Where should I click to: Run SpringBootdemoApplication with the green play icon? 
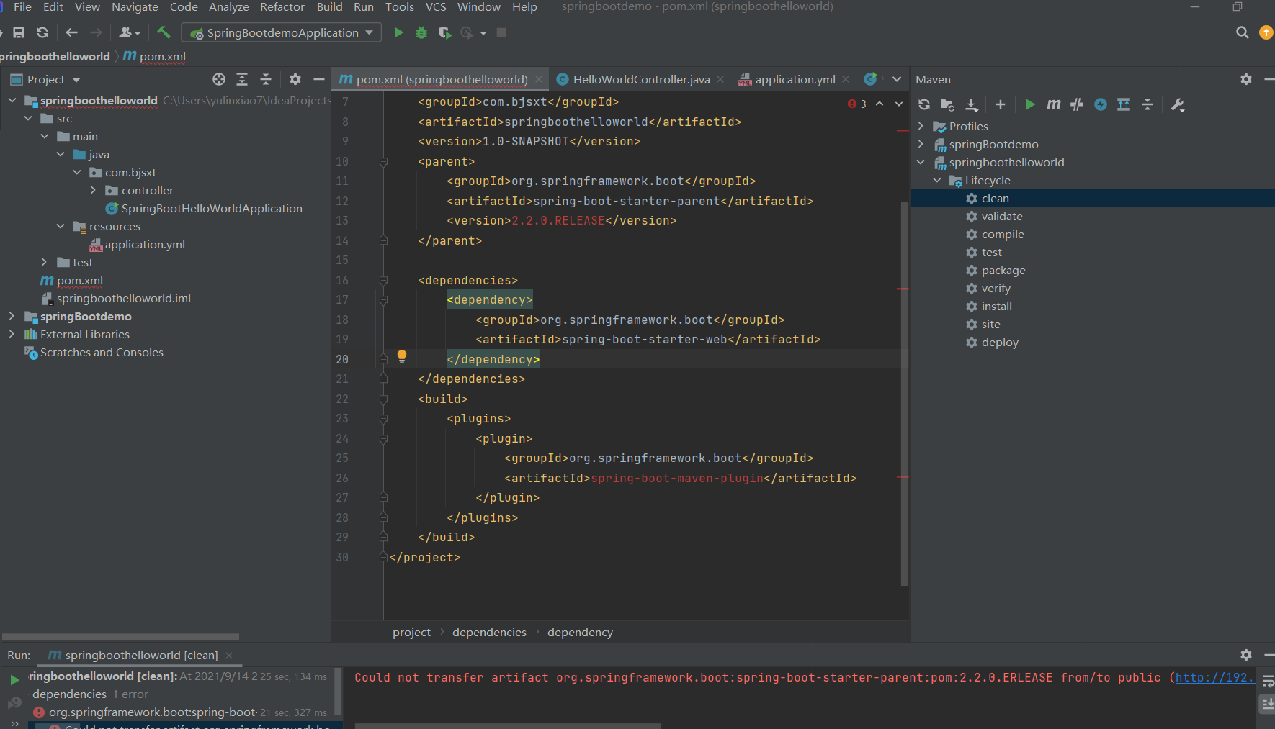pyautogui.click(x=398, y=32)
